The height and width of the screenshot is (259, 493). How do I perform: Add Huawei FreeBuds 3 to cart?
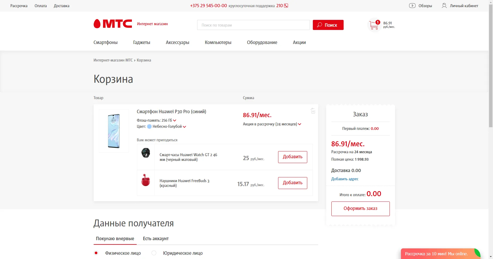tap(293, 183)
